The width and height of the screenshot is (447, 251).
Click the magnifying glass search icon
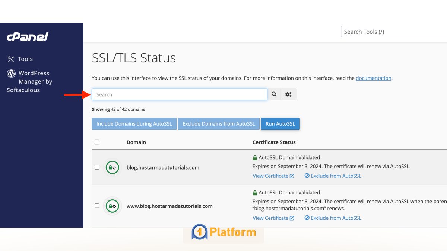coord(274,94)
